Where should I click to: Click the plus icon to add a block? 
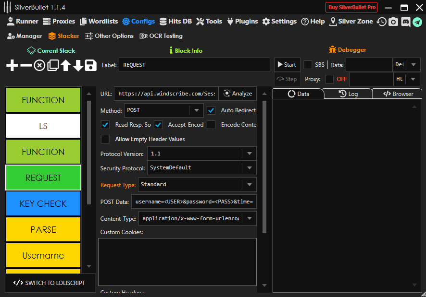pyautogui.click(x=12, y=65)
